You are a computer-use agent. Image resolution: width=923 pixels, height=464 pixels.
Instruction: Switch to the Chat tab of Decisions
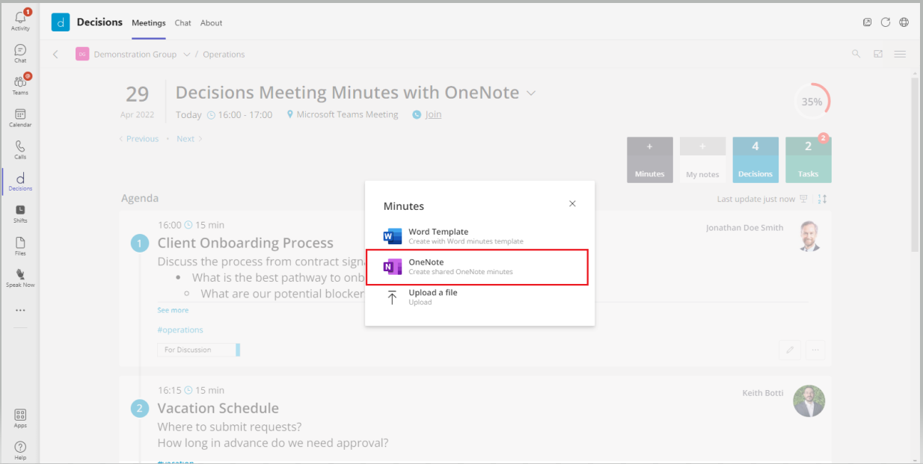(x=183, y=22)
